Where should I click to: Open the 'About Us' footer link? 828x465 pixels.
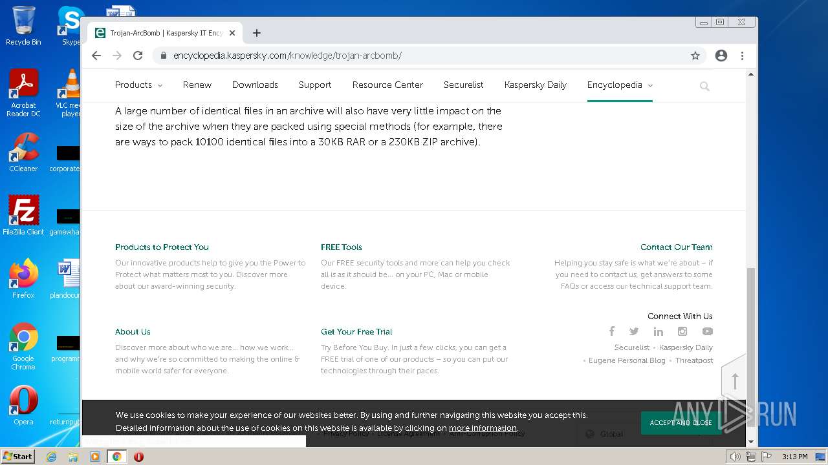[x=133, y=332]
